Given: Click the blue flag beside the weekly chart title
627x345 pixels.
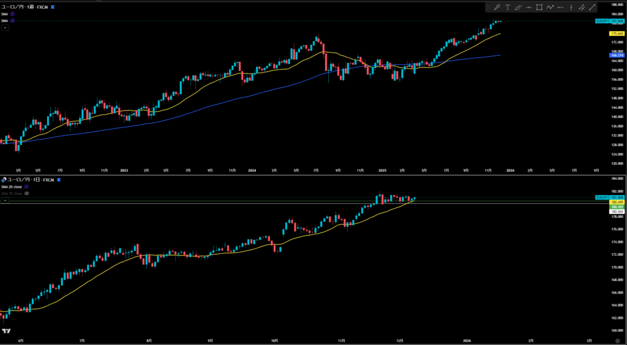Looking at the screenshot, I should point(52,7).
